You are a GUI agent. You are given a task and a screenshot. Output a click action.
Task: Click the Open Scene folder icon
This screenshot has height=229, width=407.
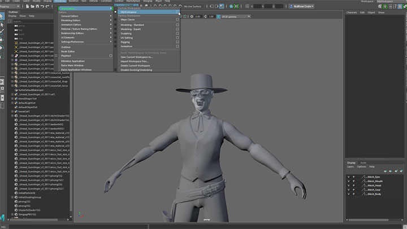point(32,6)
